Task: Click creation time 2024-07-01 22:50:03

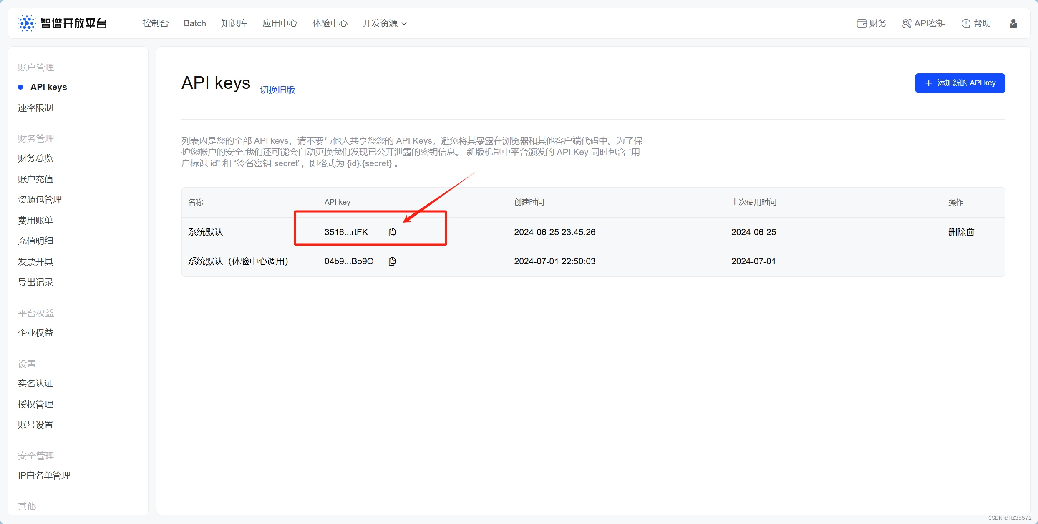Action: (x=554, y=261)
